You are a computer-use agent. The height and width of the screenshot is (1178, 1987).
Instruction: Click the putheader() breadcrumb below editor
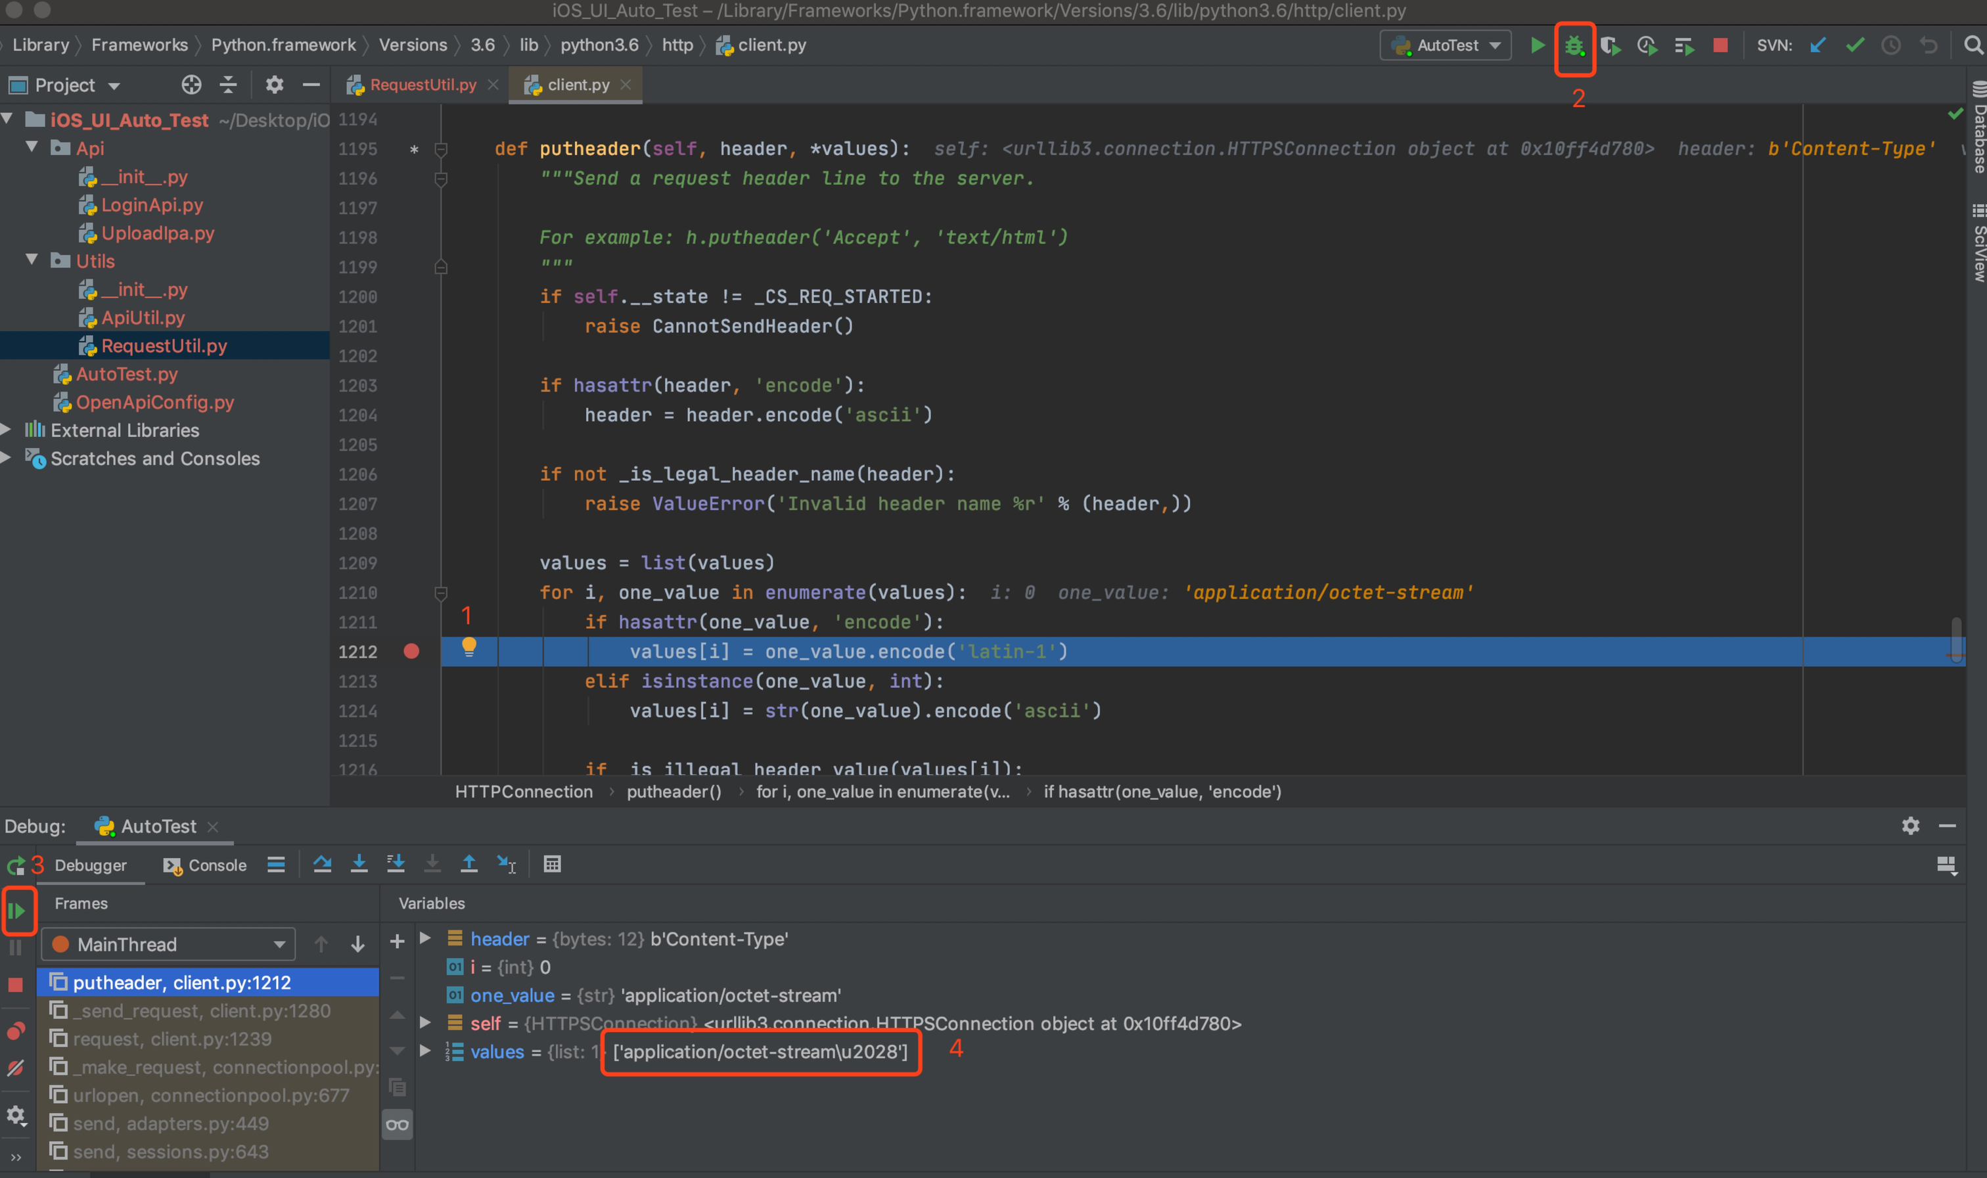pyautogui.click(x=674, y=792)
